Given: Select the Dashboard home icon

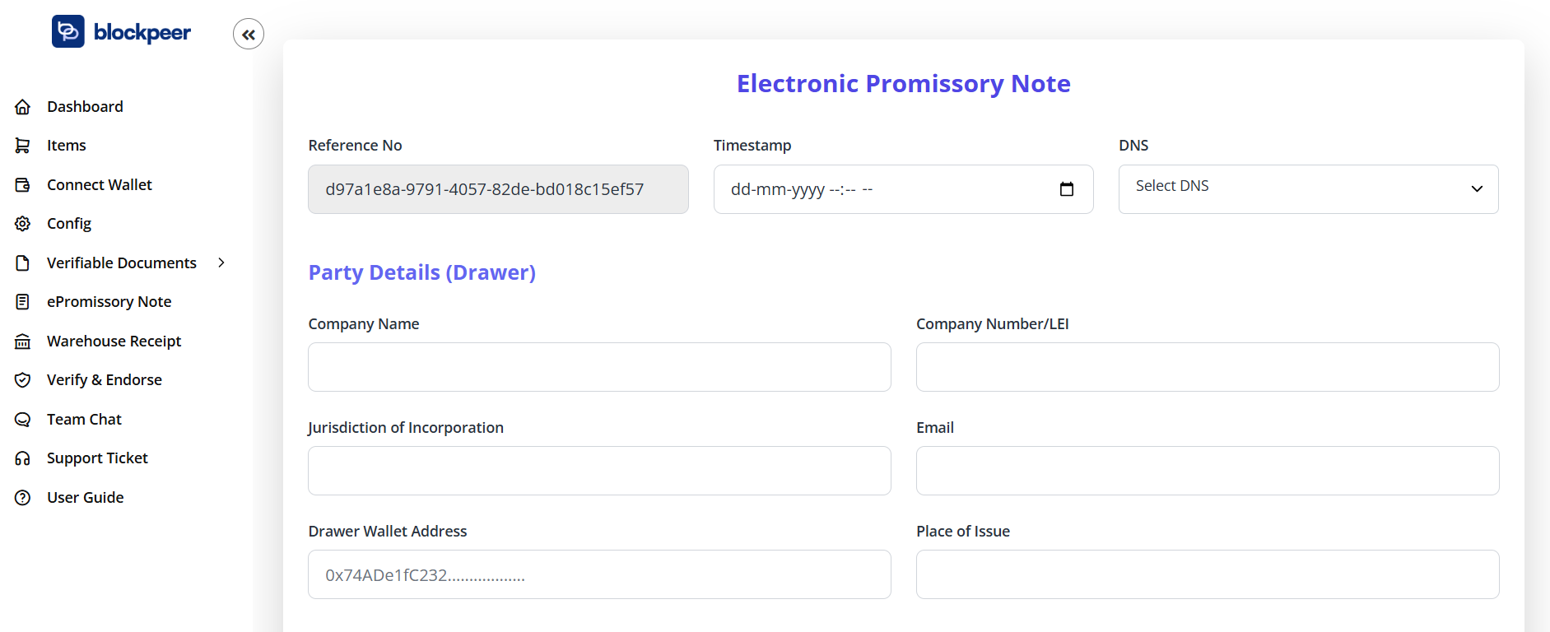Looking at the screenshot, I should tap(23, 106).
